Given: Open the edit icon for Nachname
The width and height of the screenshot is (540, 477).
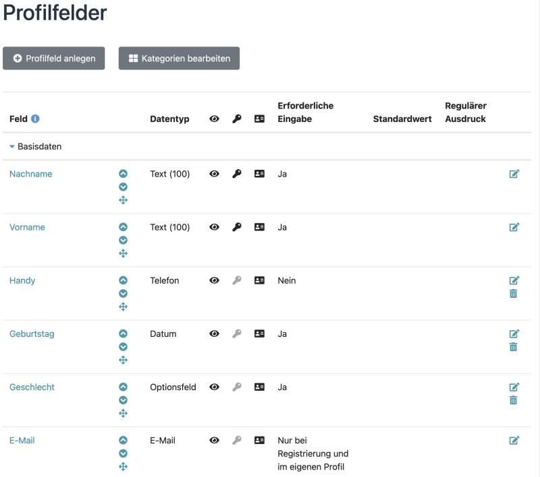Looking at the screenshot, I should [x=514, y=174].
